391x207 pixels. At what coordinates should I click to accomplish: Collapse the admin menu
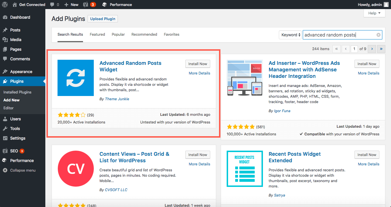pos(19,170)
